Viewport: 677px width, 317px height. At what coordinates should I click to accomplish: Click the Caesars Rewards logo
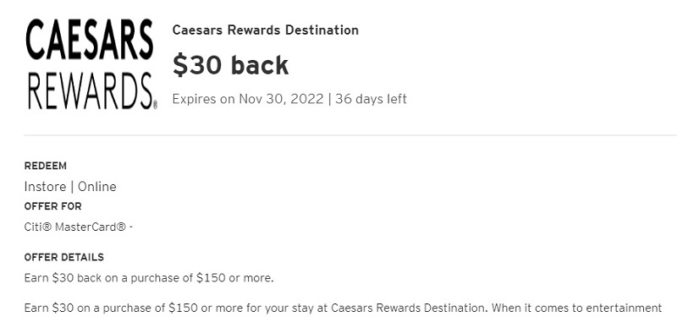[x=91, y=64]
